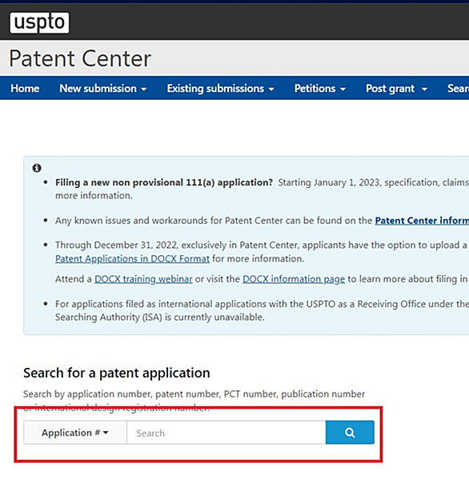The image size is (469, 495).
Task: Follow the DOCX training webinar link
Action: [143, 279]
